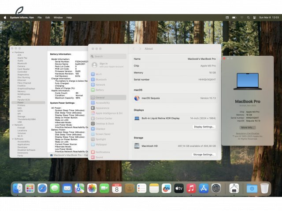Screen dimensions: 282x211
Task: Open Reminders in the Dock
Action: [141, 188]
